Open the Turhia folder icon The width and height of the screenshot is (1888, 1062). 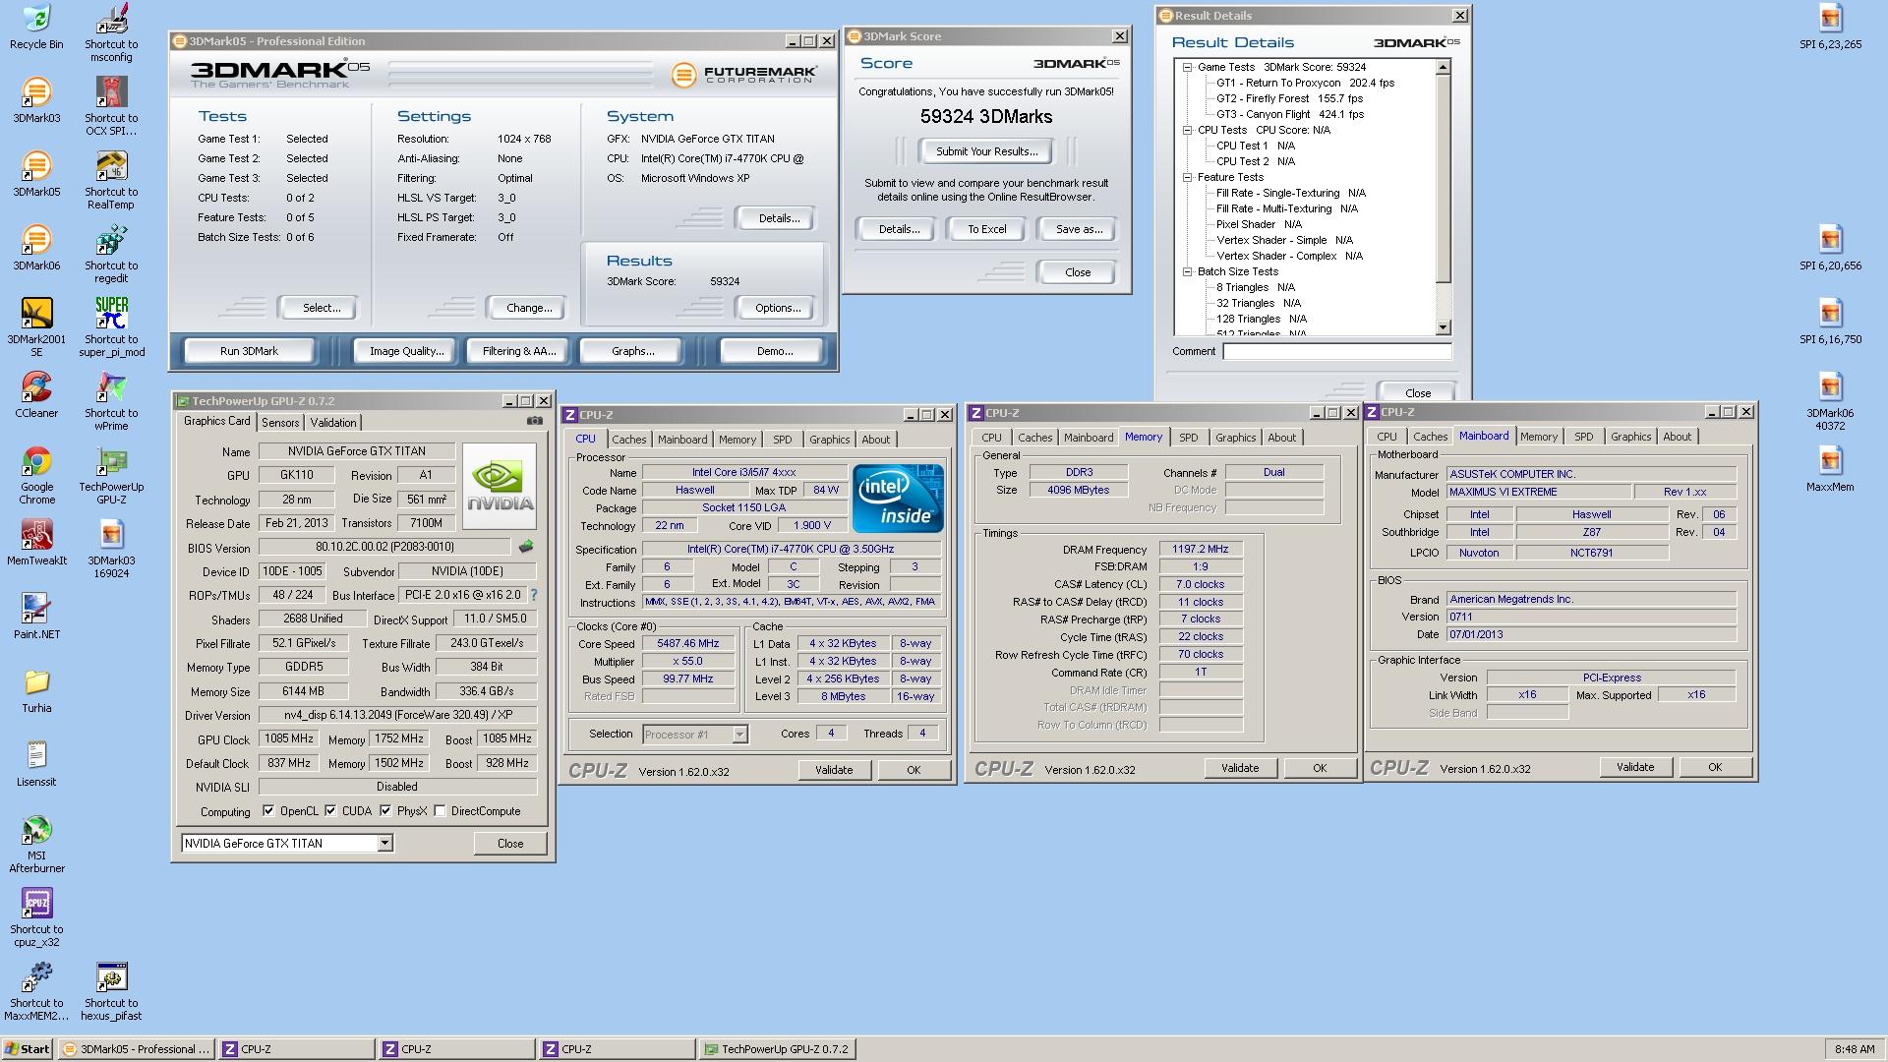(x=36, y=691)
